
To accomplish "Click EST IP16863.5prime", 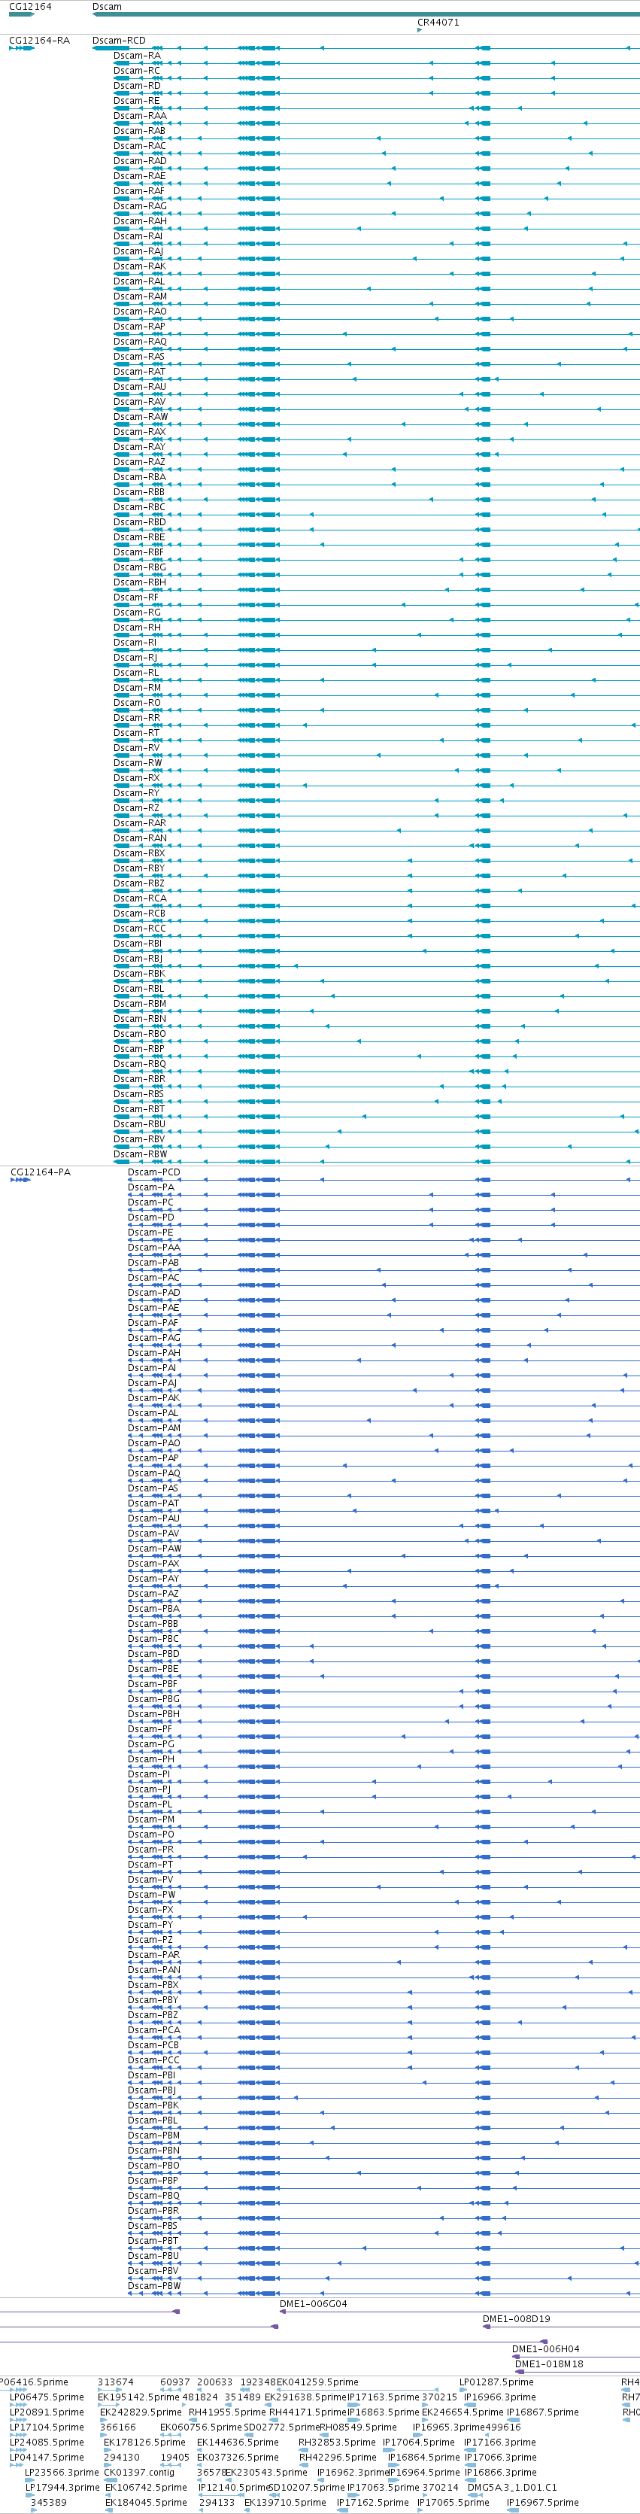I will (x=384, y=2412).
